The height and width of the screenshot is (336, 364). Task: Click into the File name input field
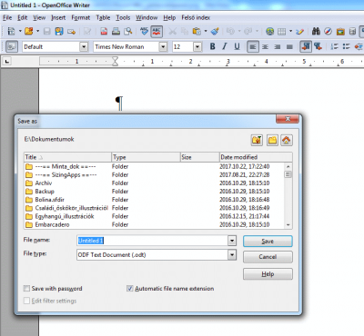pyautogui.click(x=153, y=241)
